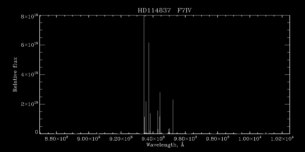Click the tallest spectral peak reaching 8×10¹⁹
Image resolution: width=305 pixels, height=152 pixels.
[x=144, y=74]
